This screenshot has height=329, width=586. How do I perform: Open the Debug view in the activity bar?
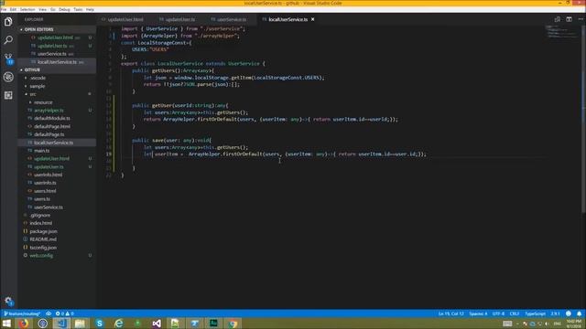(8, 77)
